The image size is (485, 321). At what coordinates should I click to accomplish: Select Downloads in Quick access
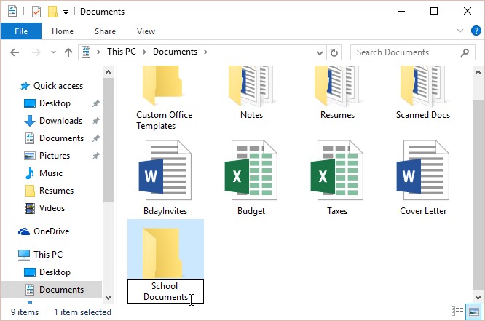[x=60, y=121]
